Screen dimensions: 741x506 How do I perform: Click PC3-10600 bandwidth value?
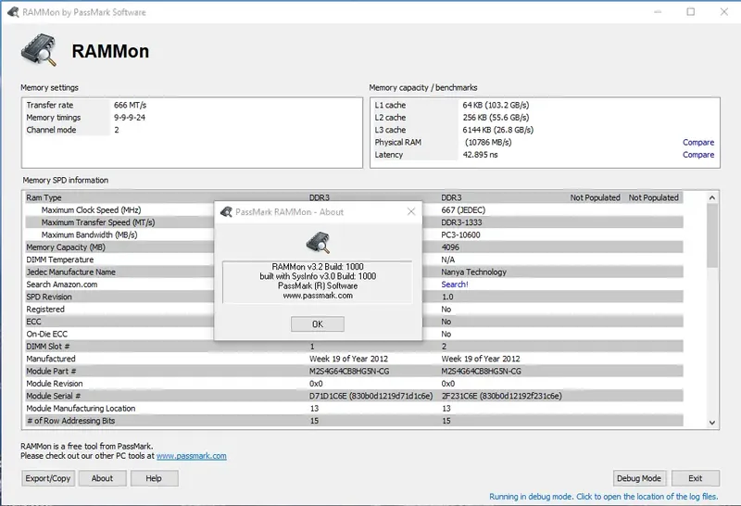click(x=460, y=234)
